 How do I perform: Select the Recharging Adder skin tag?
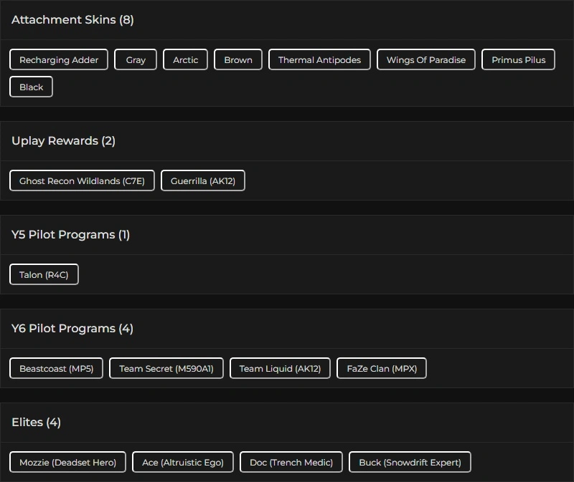point(59,59)
